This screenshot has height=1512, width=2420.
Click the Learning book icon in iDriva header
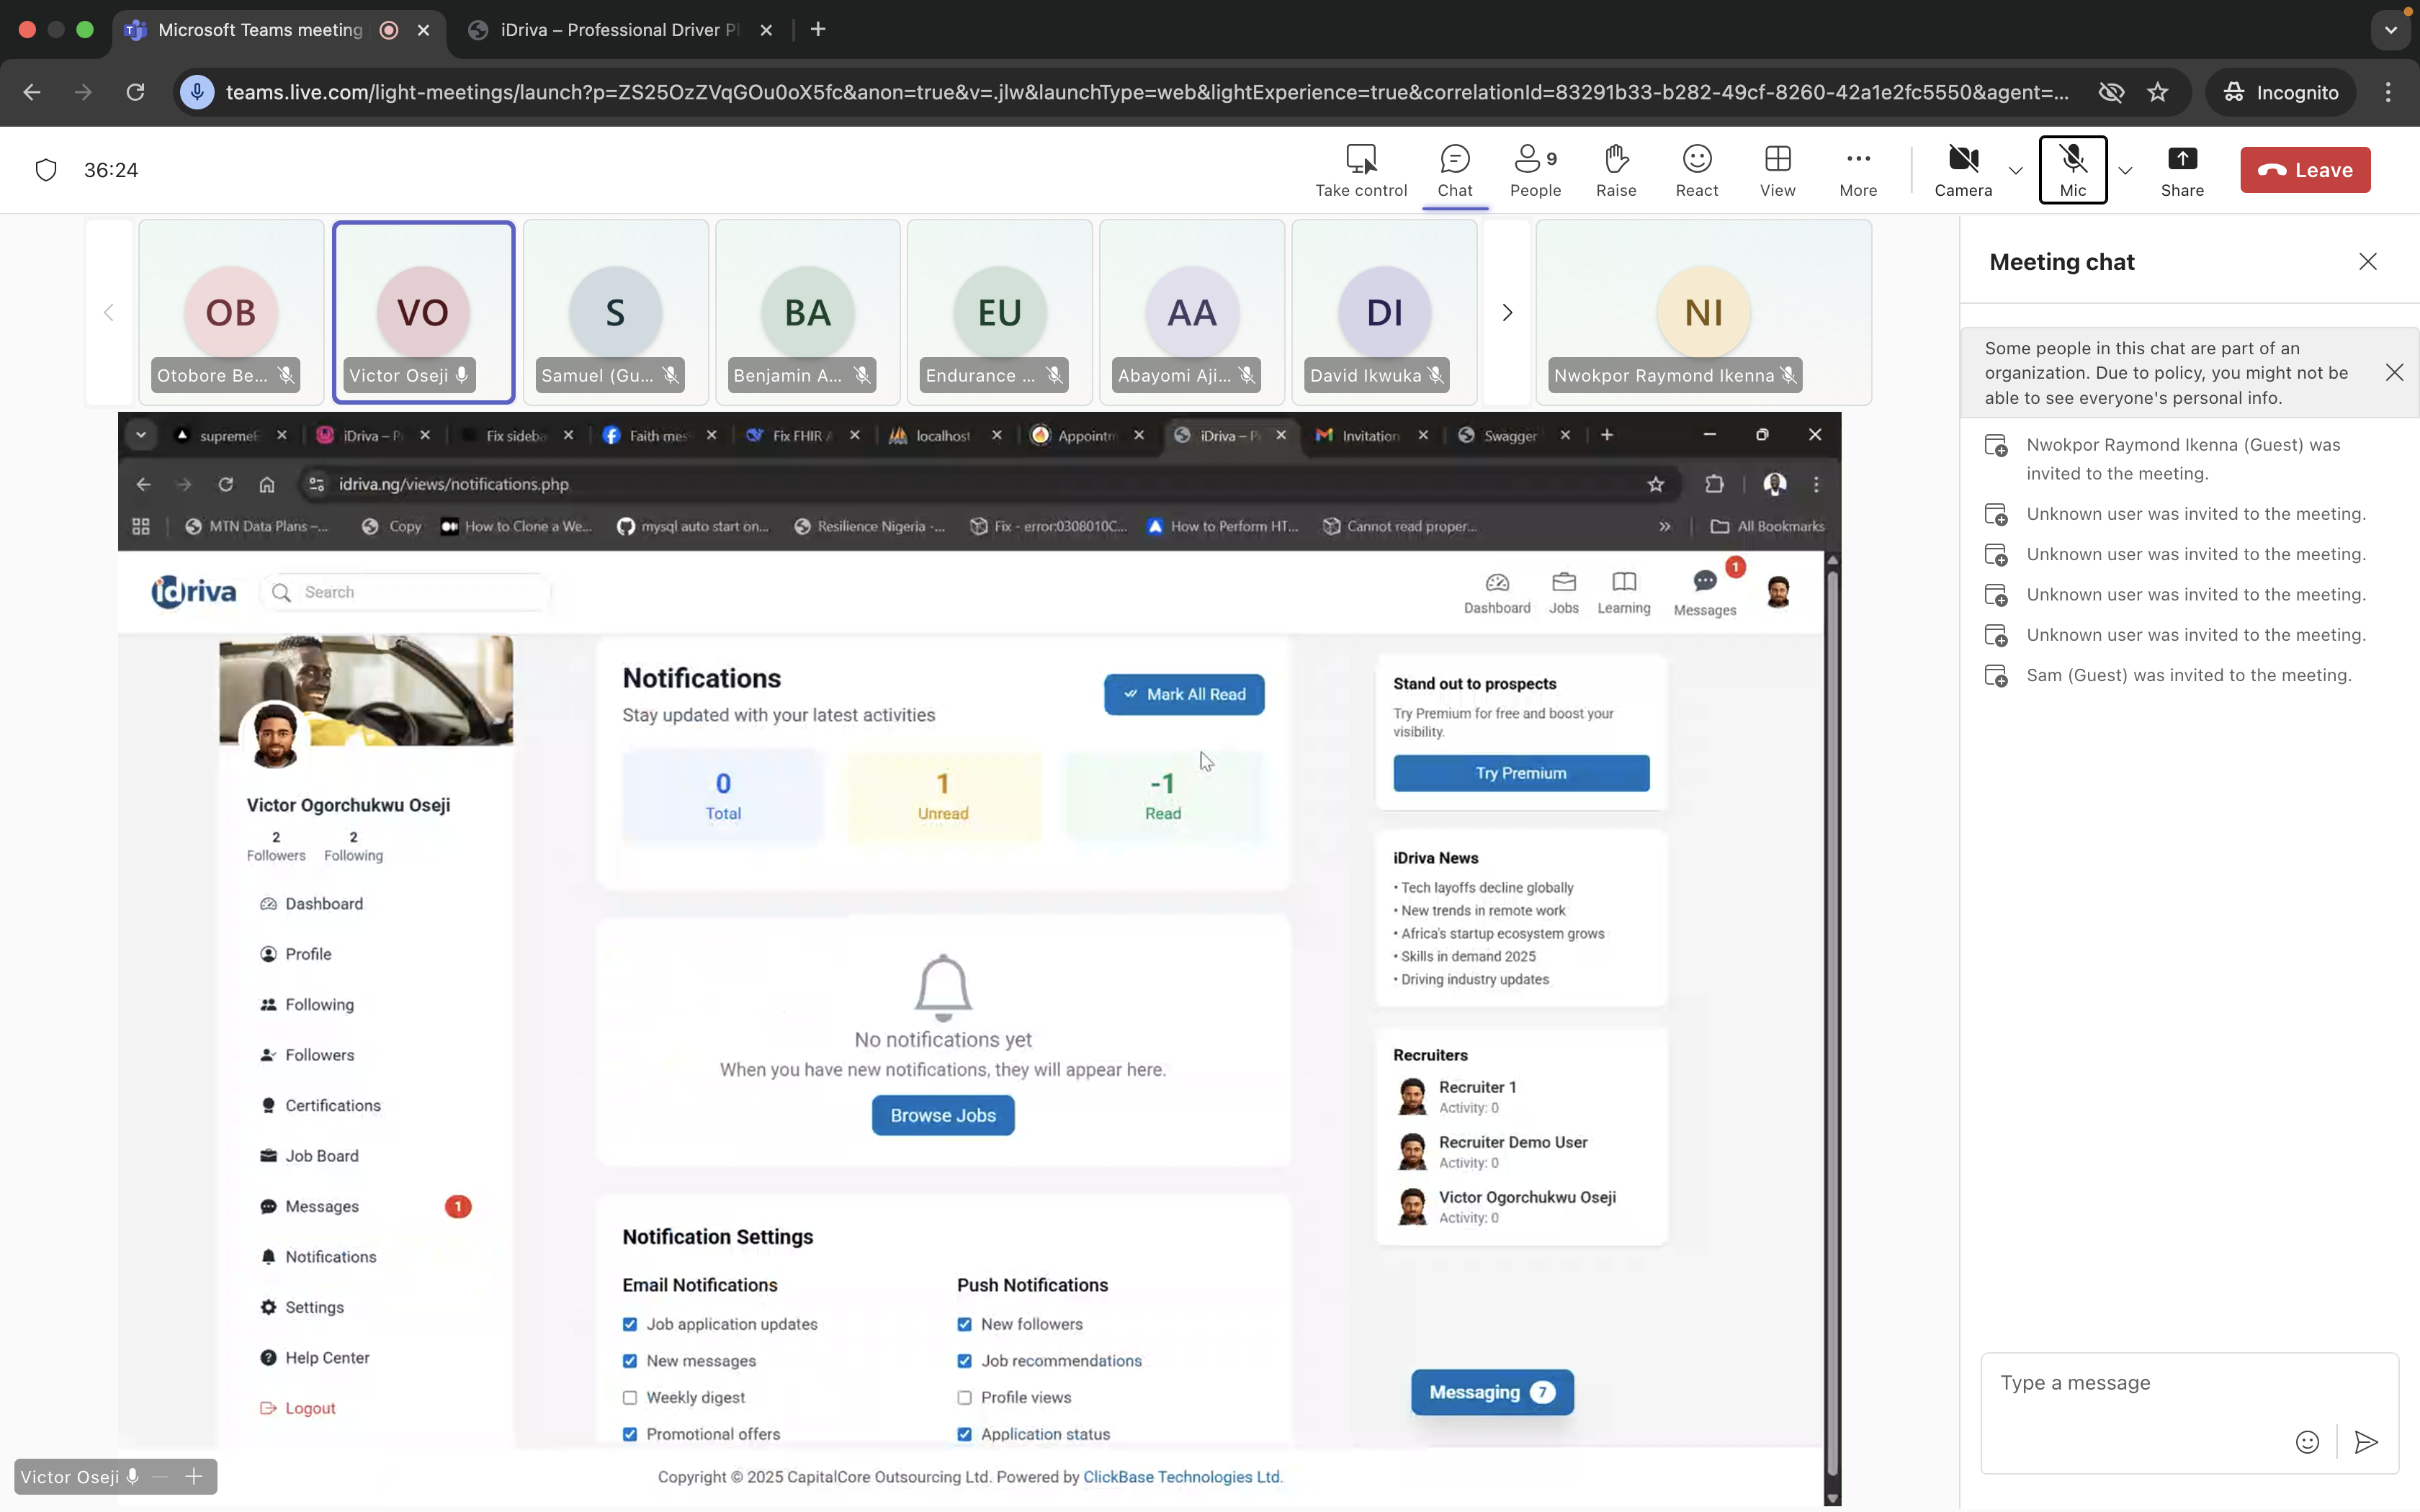[x=1624, y=582]
